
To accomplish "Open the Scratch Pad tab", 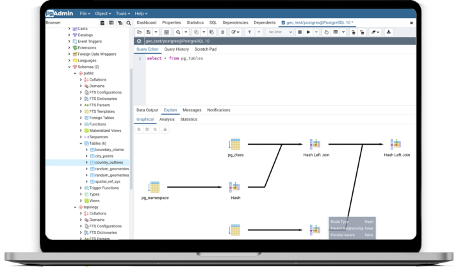I will coord(206,49).
